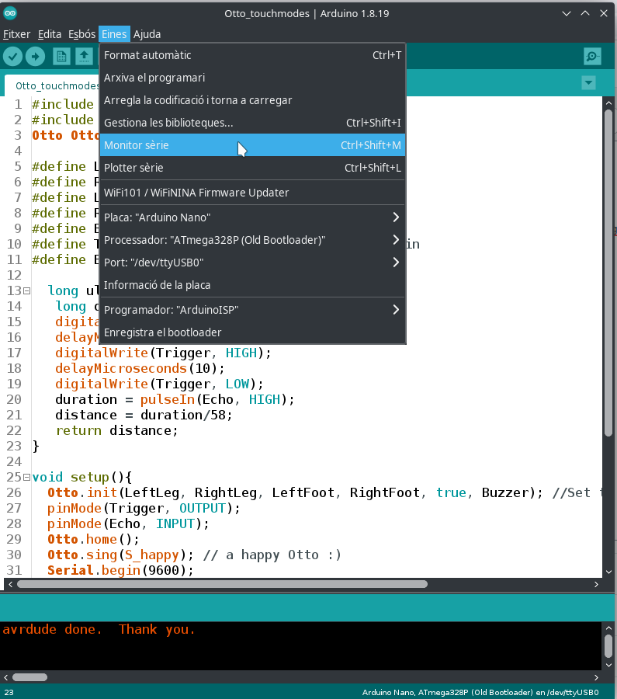Click the Open sketch arrow-up icon
This screenshot has width=617, height=699.
pyautogui.click(x=84, y=56)
